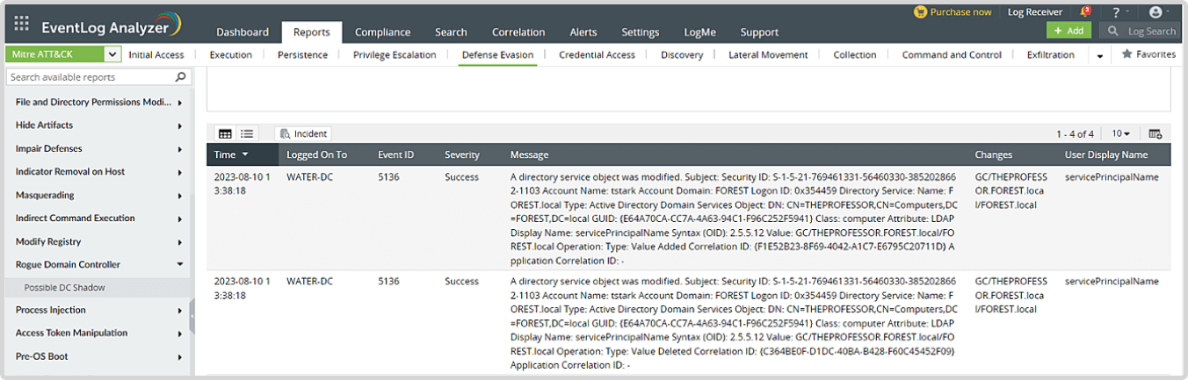Open the apps grid launcher icon
Screen dimensions: 1188x380
point(22,23)
